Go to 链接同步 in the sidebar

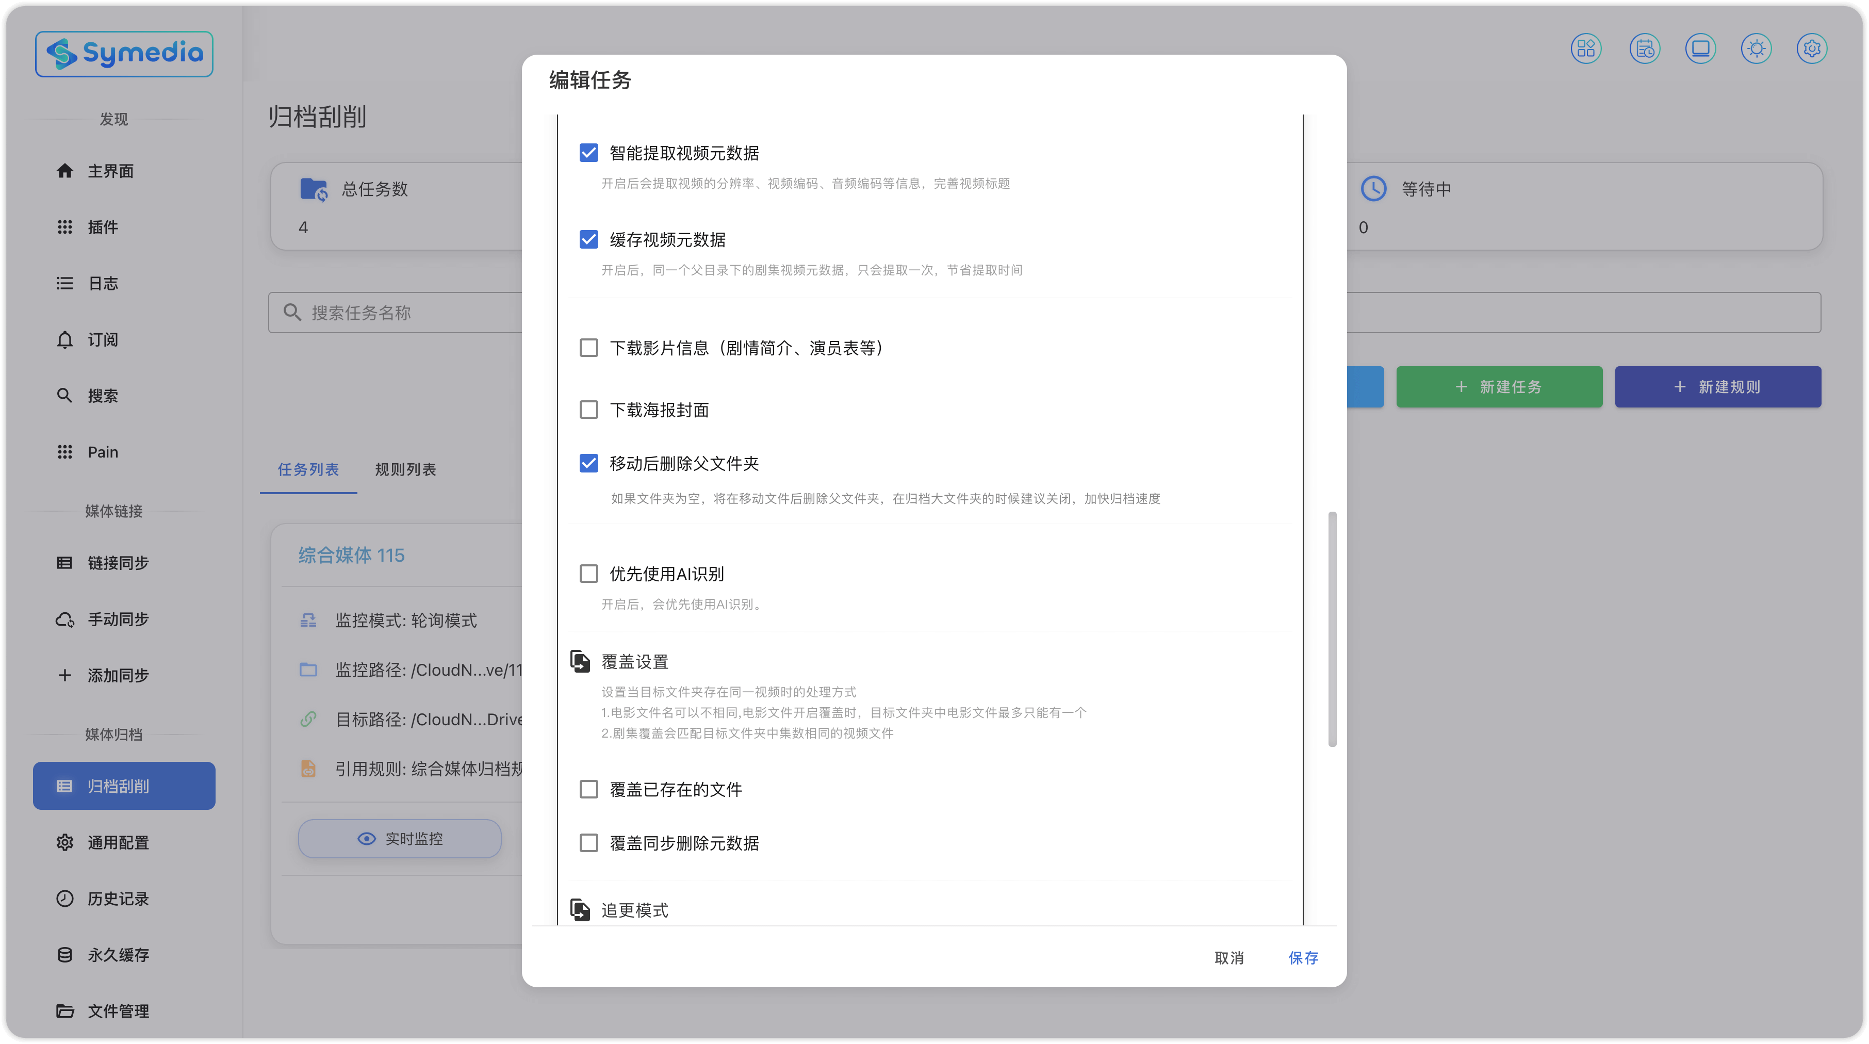click(118, 562)
